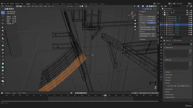193x108 pixels.
Task: Select the Measure tool
Action: [x=3, y=38]
